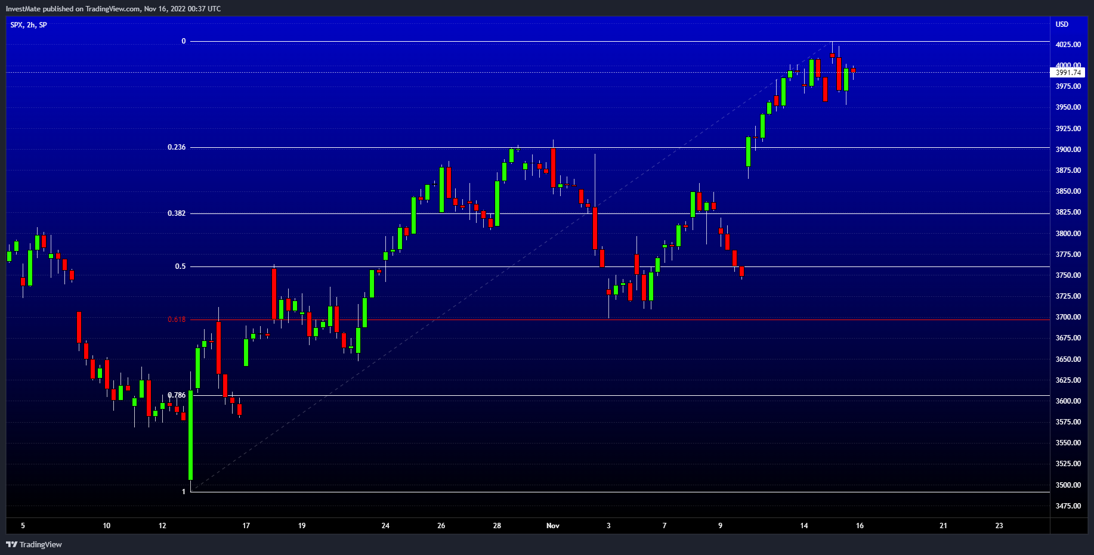Click price axis value 3500.00
The image size is (1094, 555).
click(1068, 485)
